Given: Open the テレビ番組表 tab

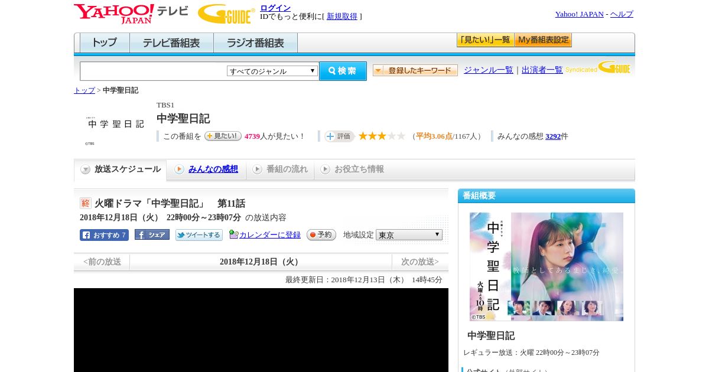Looking at the screenshot, I should tap(171, 43).
